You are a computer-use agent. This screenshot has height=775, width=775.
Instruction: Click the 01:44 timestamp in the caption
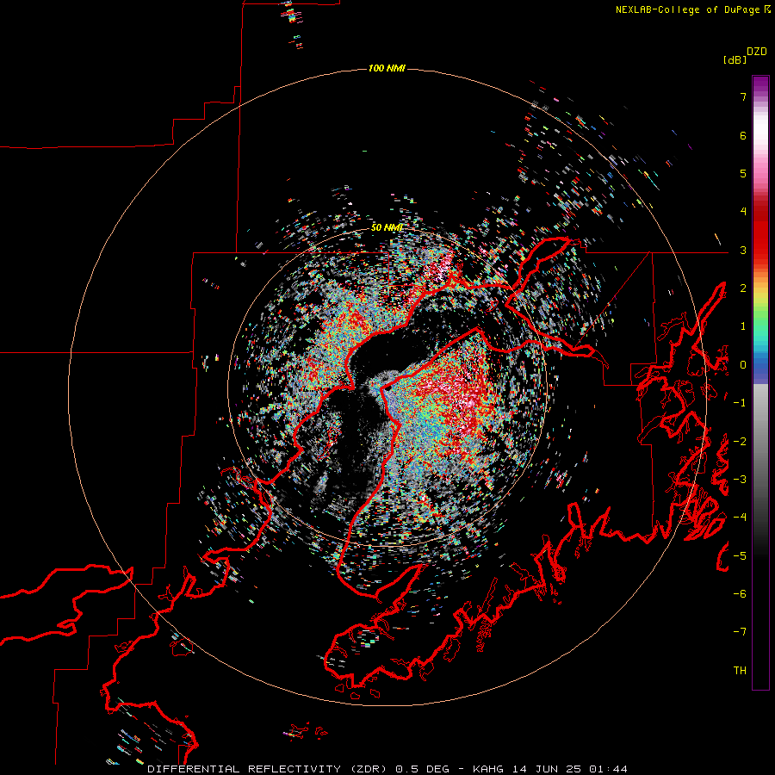click(x=609, y=769)
